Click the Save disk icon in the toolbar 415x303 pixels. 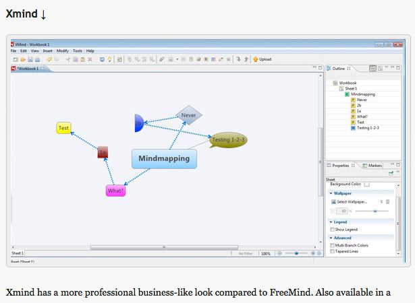[30, 60]
